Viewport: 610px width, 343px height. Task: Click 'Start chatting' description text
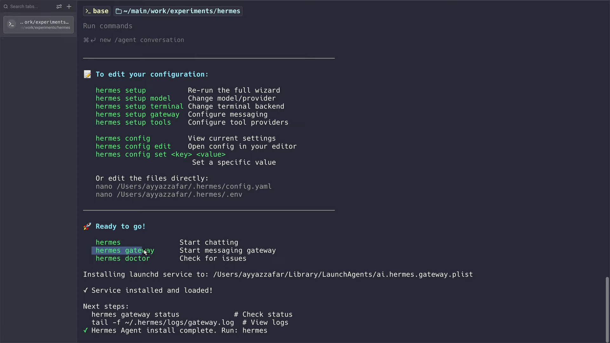coord(209,243)
